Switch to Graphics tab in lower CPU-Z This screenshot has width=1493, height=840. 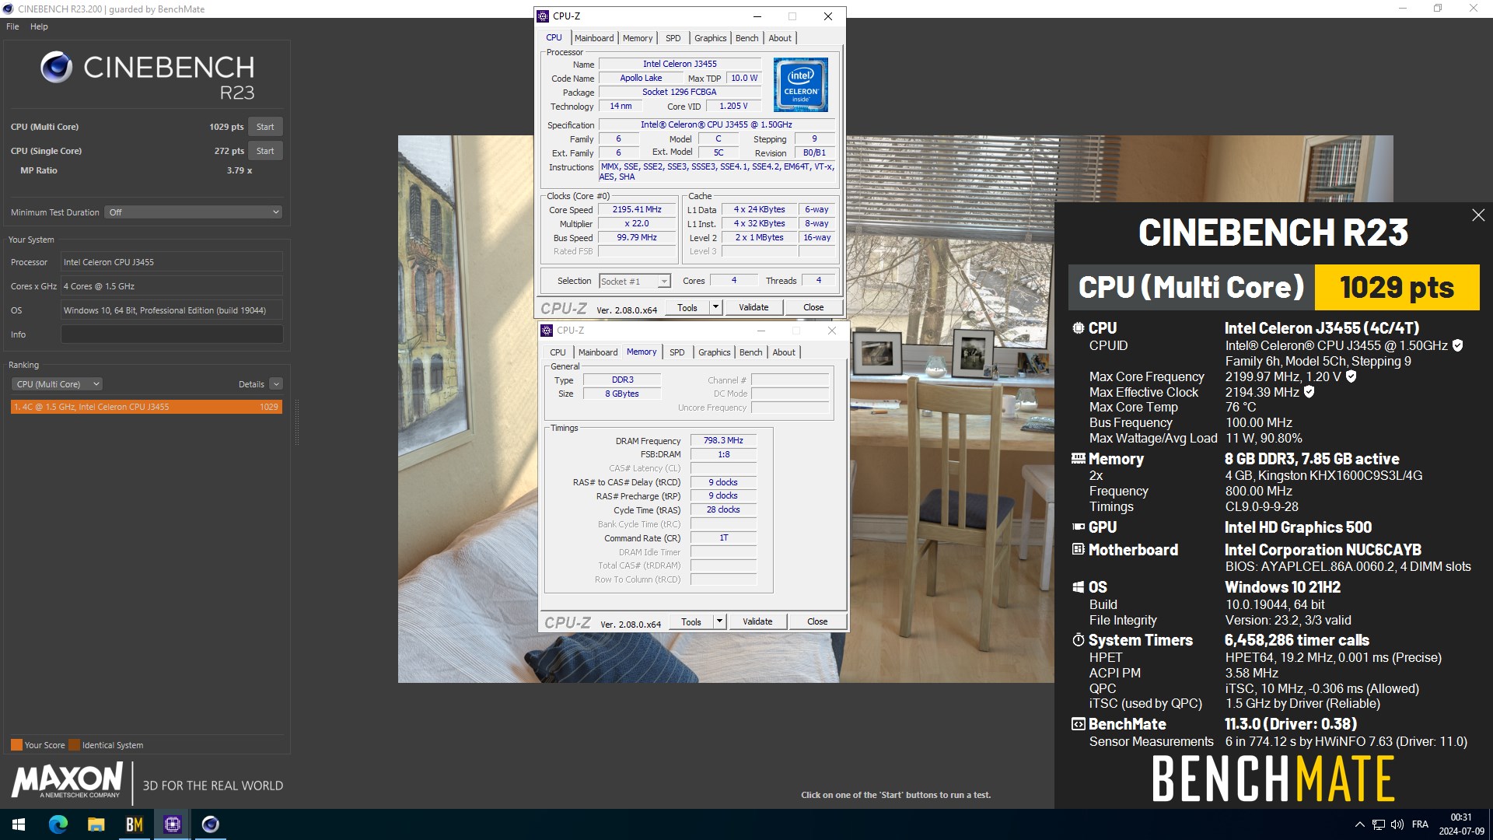(714, 352)
